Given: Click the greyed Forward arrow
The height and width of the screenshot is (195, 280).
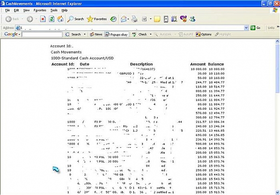Looking at the screenshot, I should coord(30,19).
